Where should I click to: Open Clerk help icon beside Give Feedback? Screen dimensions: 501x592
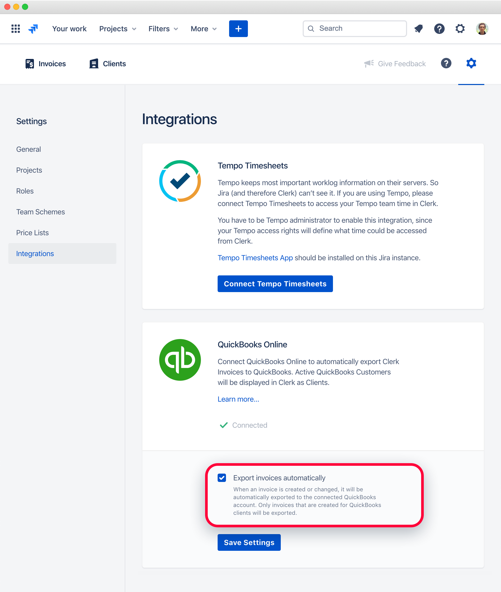(x=446, y=63)
